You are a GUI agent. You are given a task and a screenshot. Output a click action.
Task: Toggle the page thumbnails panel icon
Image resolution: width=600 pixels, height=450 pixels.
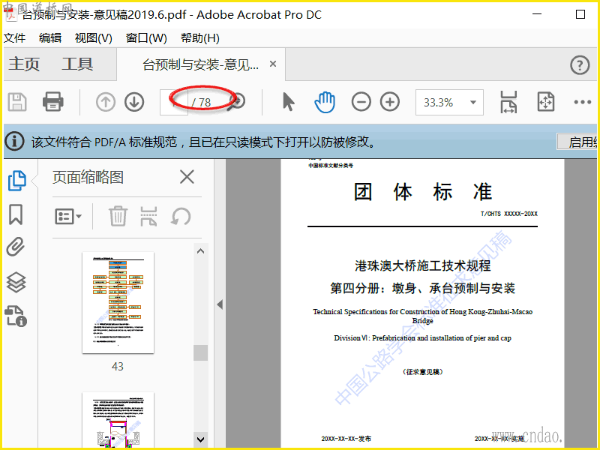16,181
